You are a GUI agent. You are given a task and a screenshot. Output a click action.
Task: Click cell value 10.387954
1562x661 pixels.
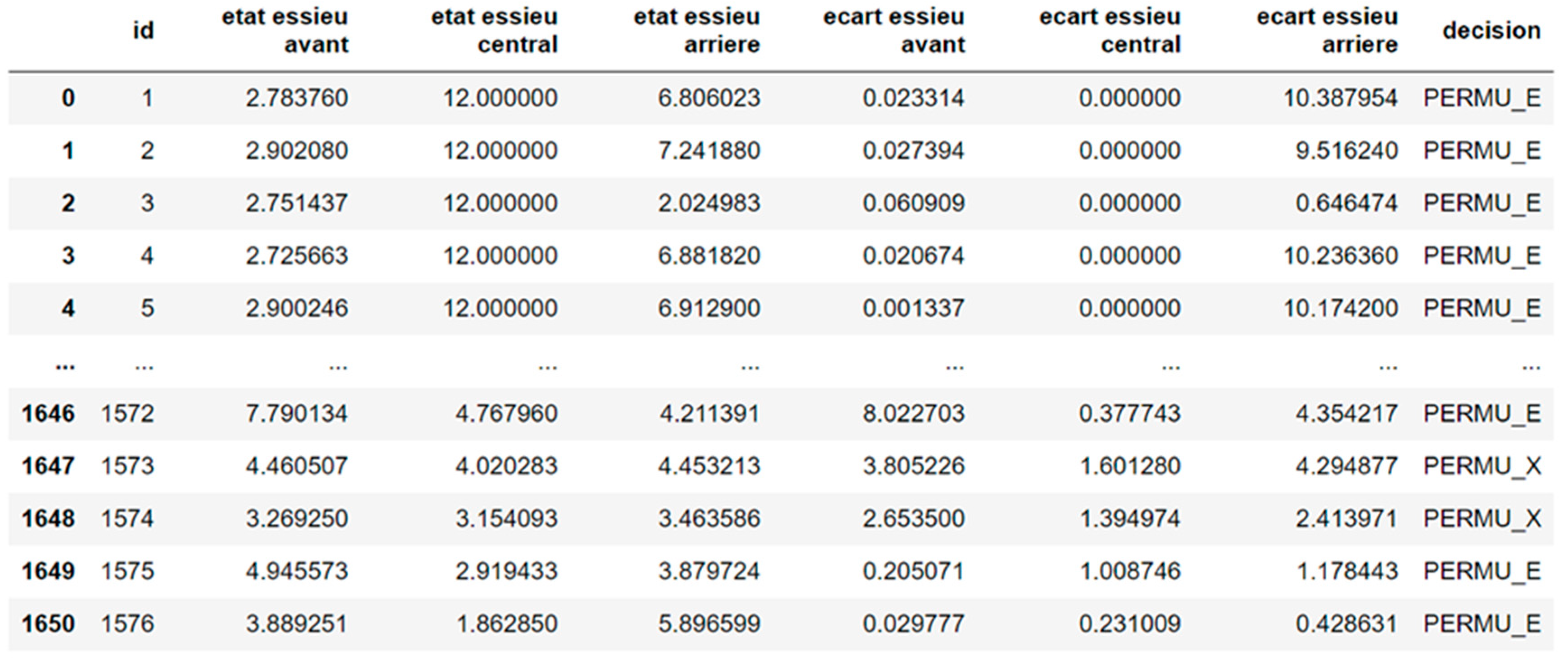coord(1340,98)
